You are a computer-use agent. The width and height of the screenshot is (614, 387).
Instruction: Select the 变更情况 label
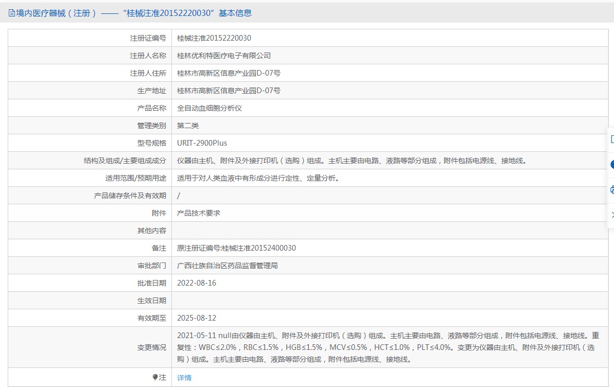[151, 347]
